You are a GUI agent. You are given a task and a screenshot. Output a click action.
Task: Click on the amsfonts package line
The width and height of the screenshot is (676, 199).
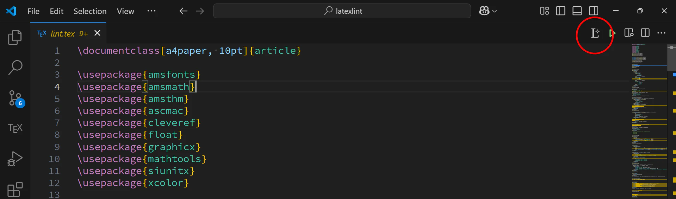[139, 75]
